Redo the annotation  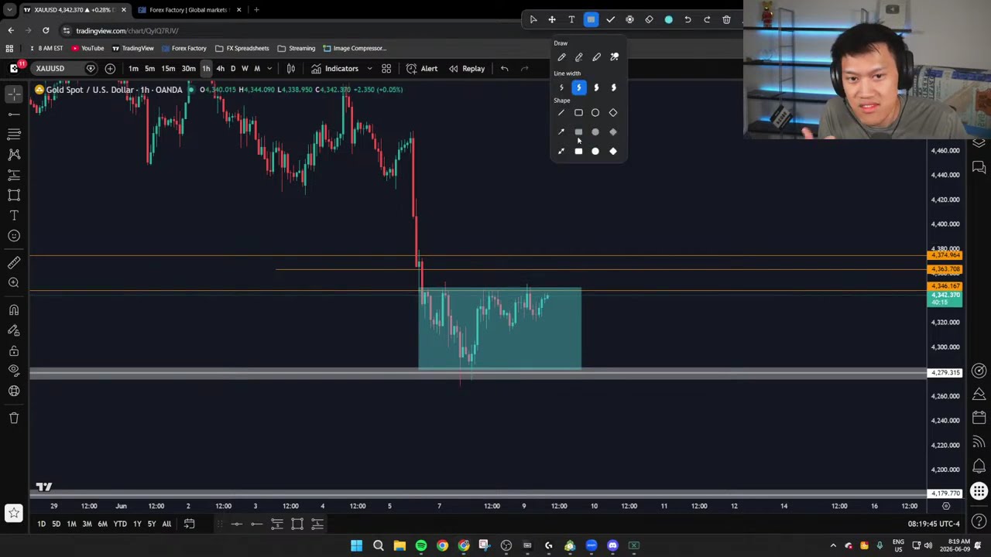(x=707, y=19)
